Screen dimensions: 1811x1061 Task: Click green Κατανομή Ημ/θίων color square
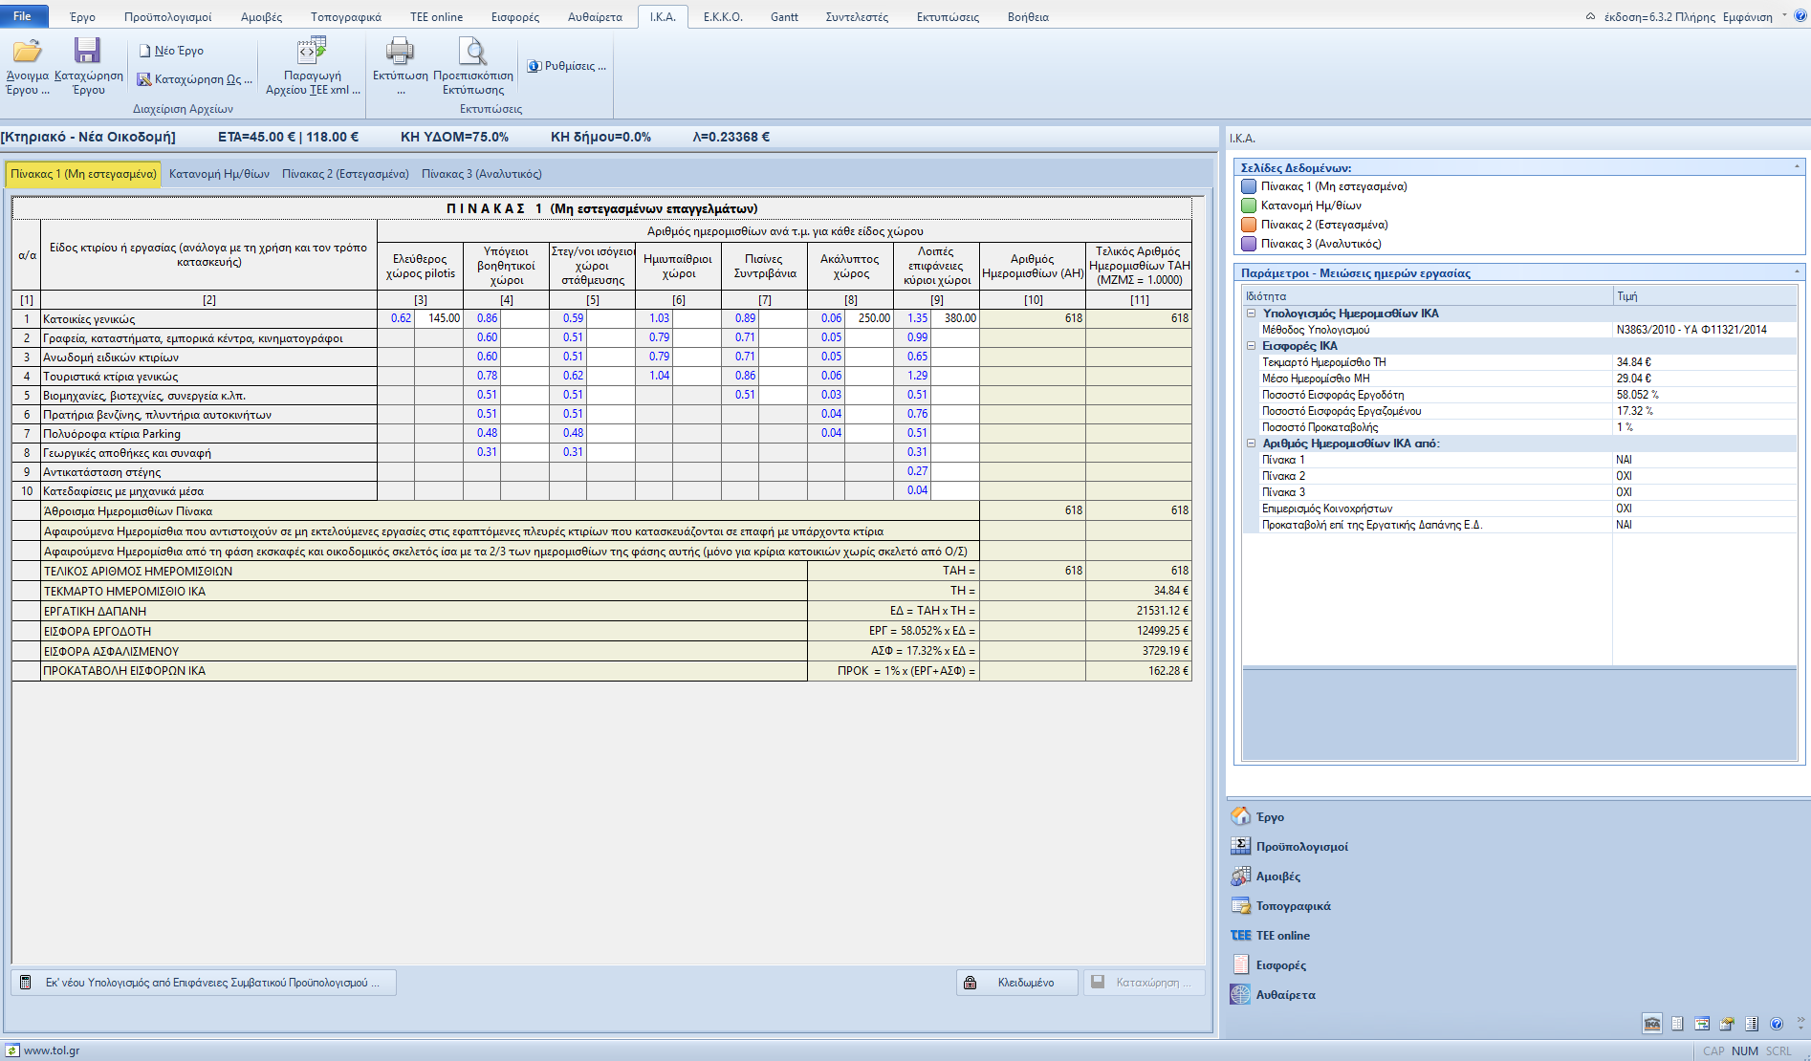tap(1249, 206)
